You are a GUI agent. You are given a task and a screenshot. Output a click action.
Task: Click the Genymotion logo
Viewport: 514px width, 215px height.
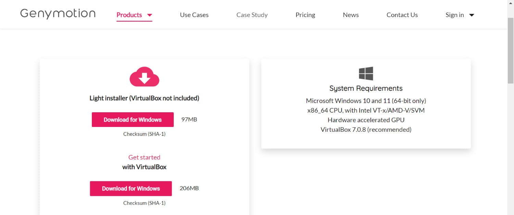click(58, 14)
